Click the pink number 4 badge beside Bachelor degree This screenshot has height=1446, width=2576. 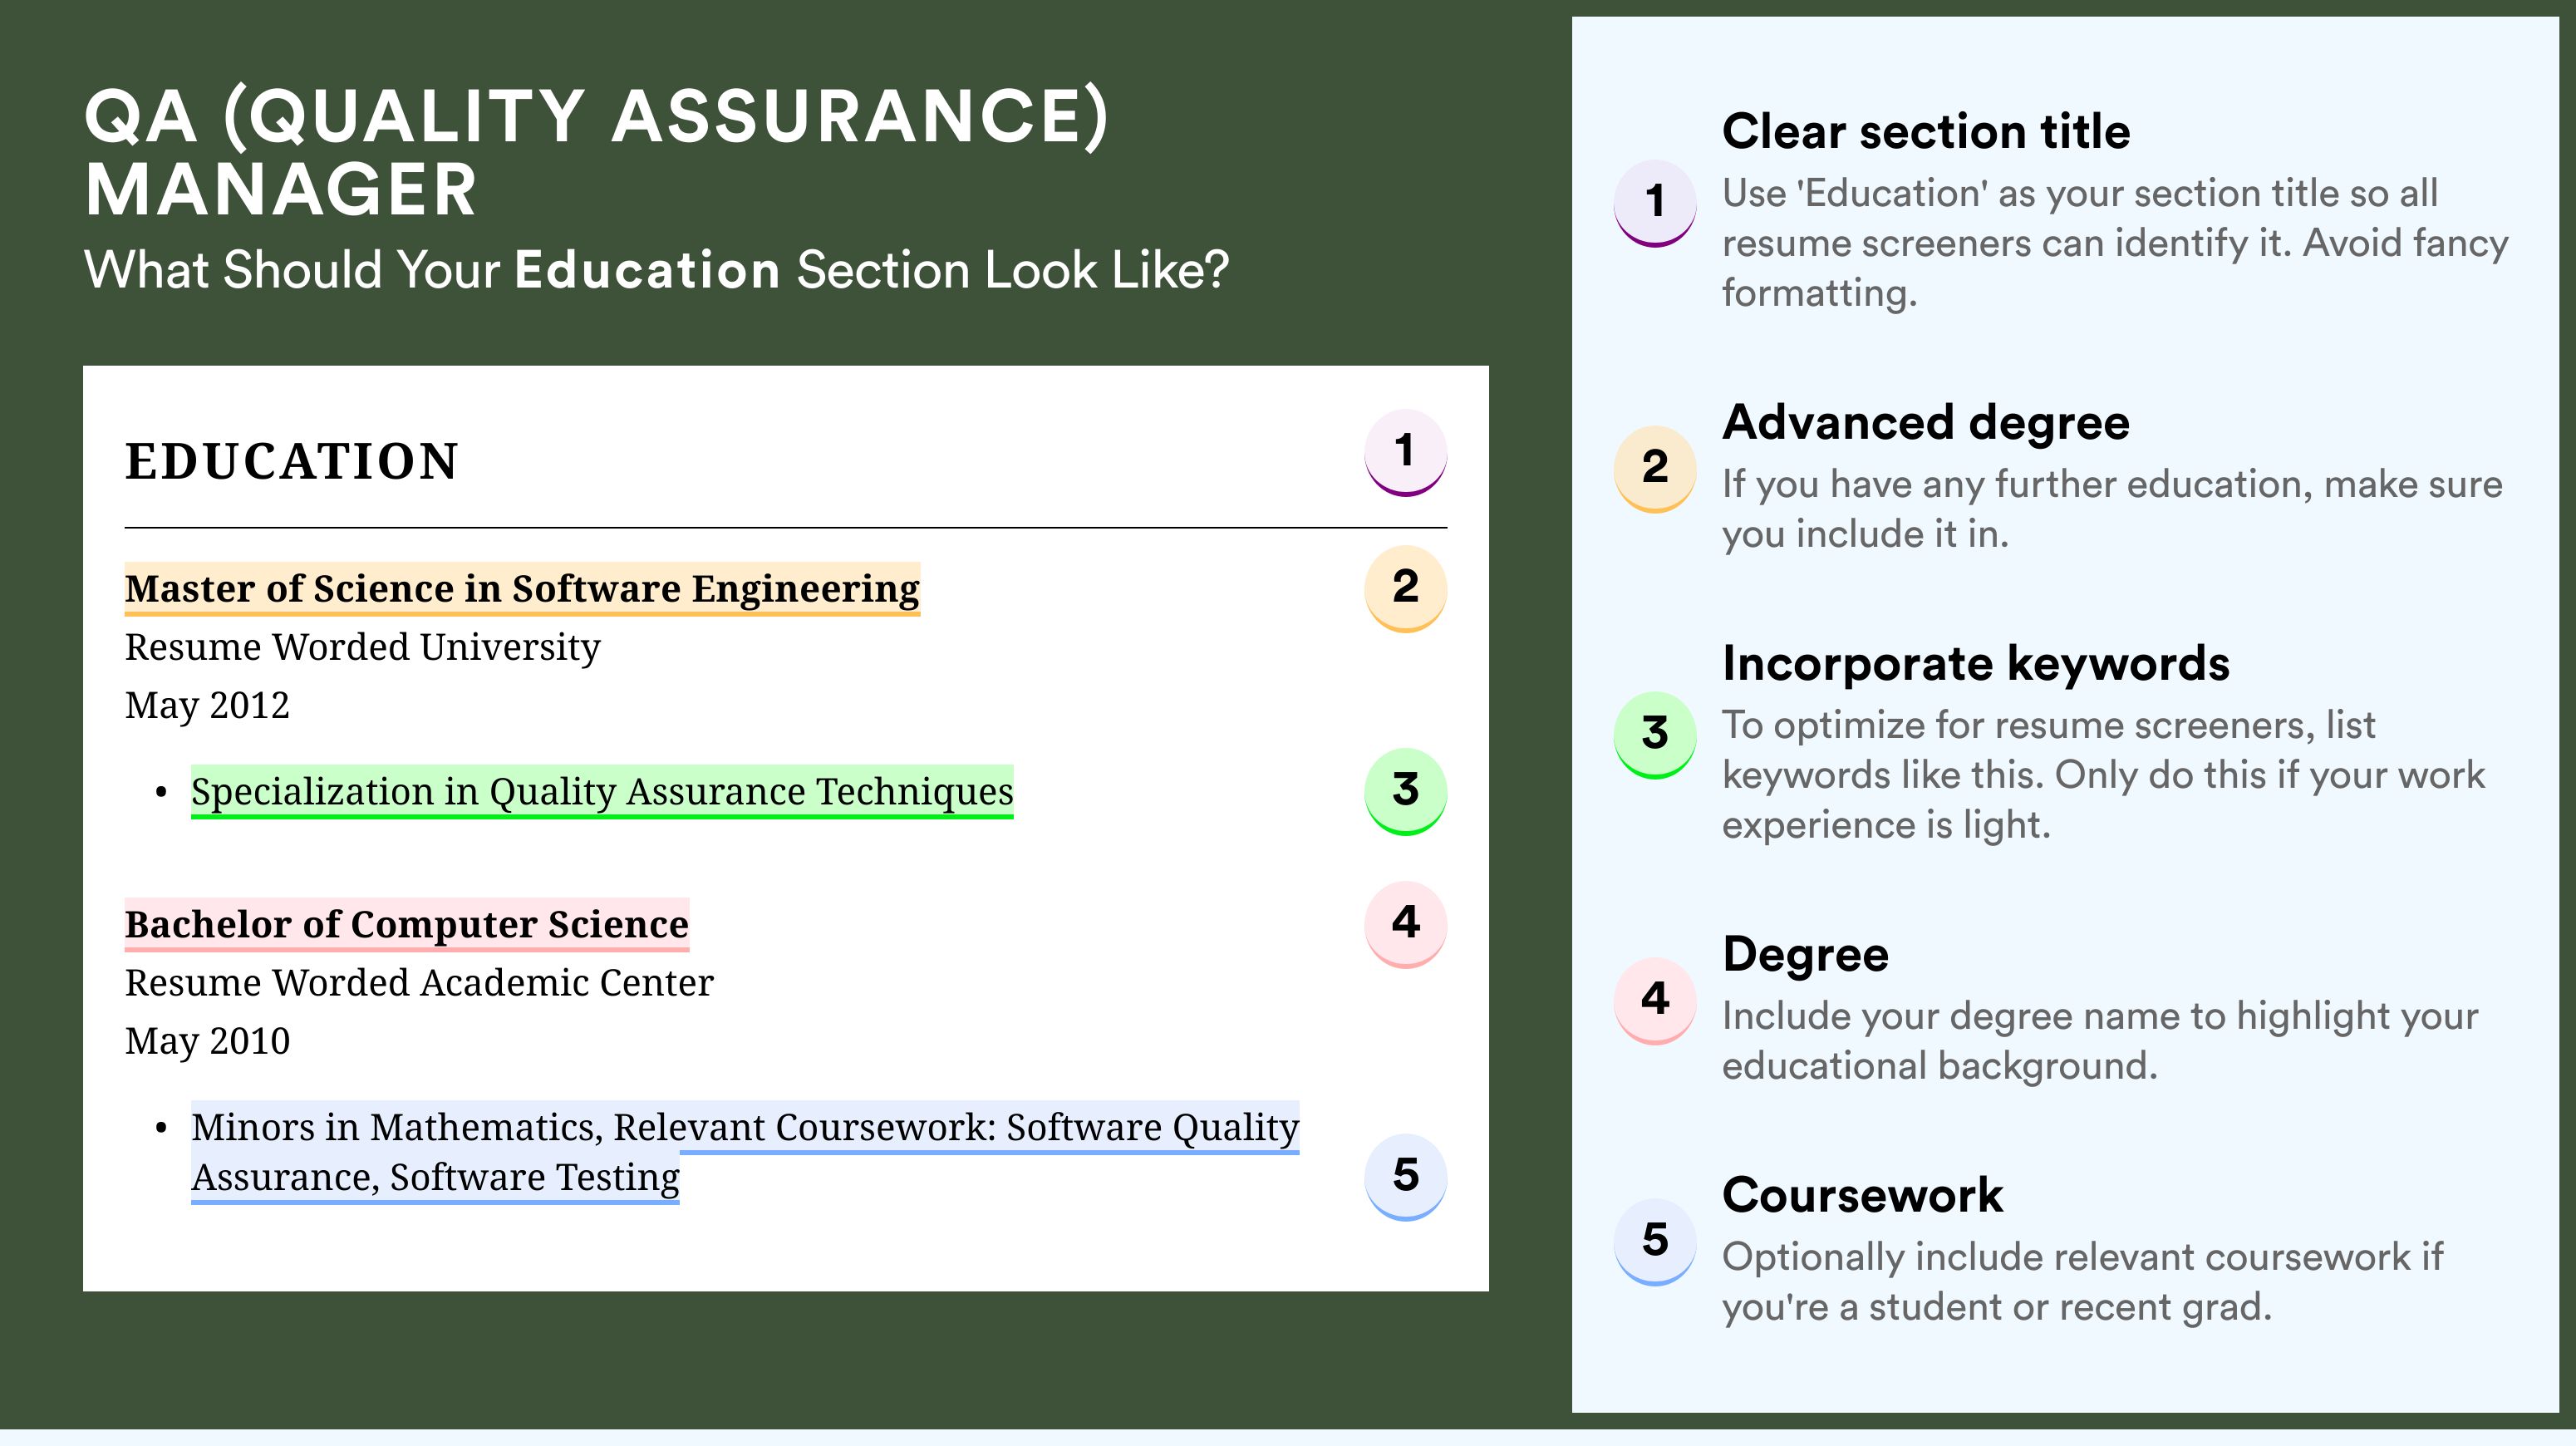(1405, 923)
